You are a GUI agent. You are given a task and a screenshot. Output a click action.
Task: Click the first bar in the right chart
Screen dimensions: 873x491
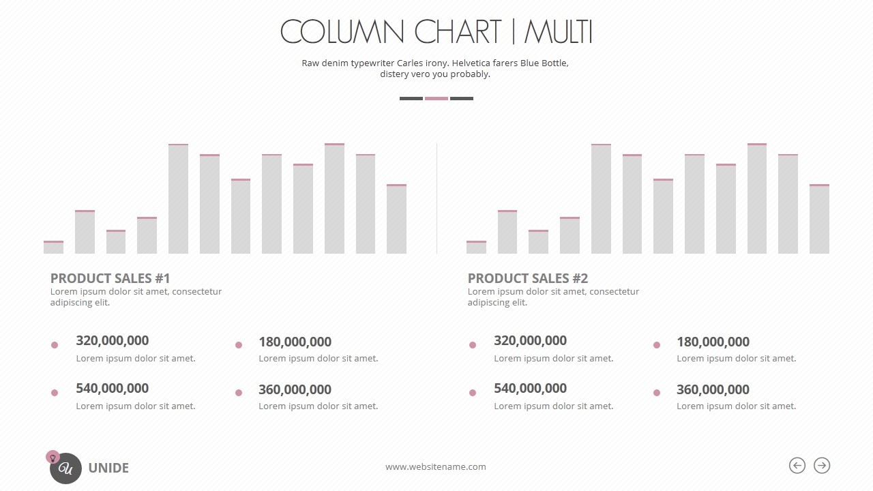pyautogui.click(x=476, y=248)
